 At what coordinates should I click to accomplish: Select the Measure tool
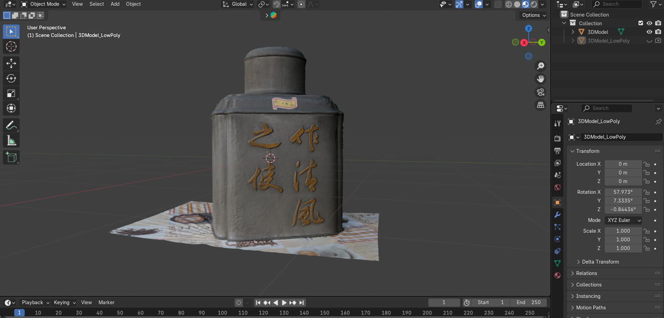pos(11,140)
